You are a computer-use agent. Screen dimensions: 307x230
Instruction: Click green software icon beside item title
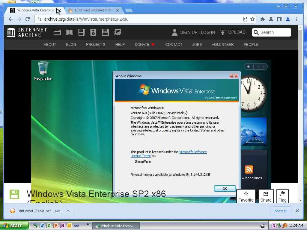[14, 194]
